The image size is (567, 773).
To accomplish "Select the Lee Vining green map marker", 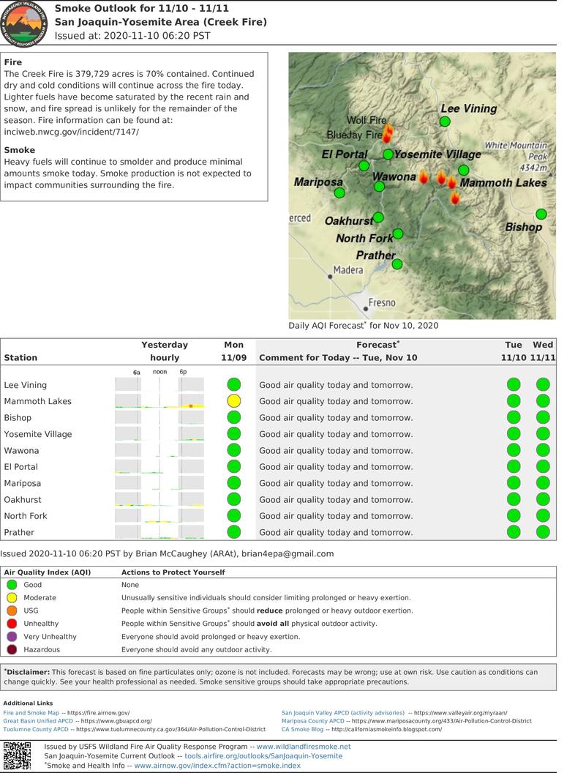I will (x=445, y=122).
